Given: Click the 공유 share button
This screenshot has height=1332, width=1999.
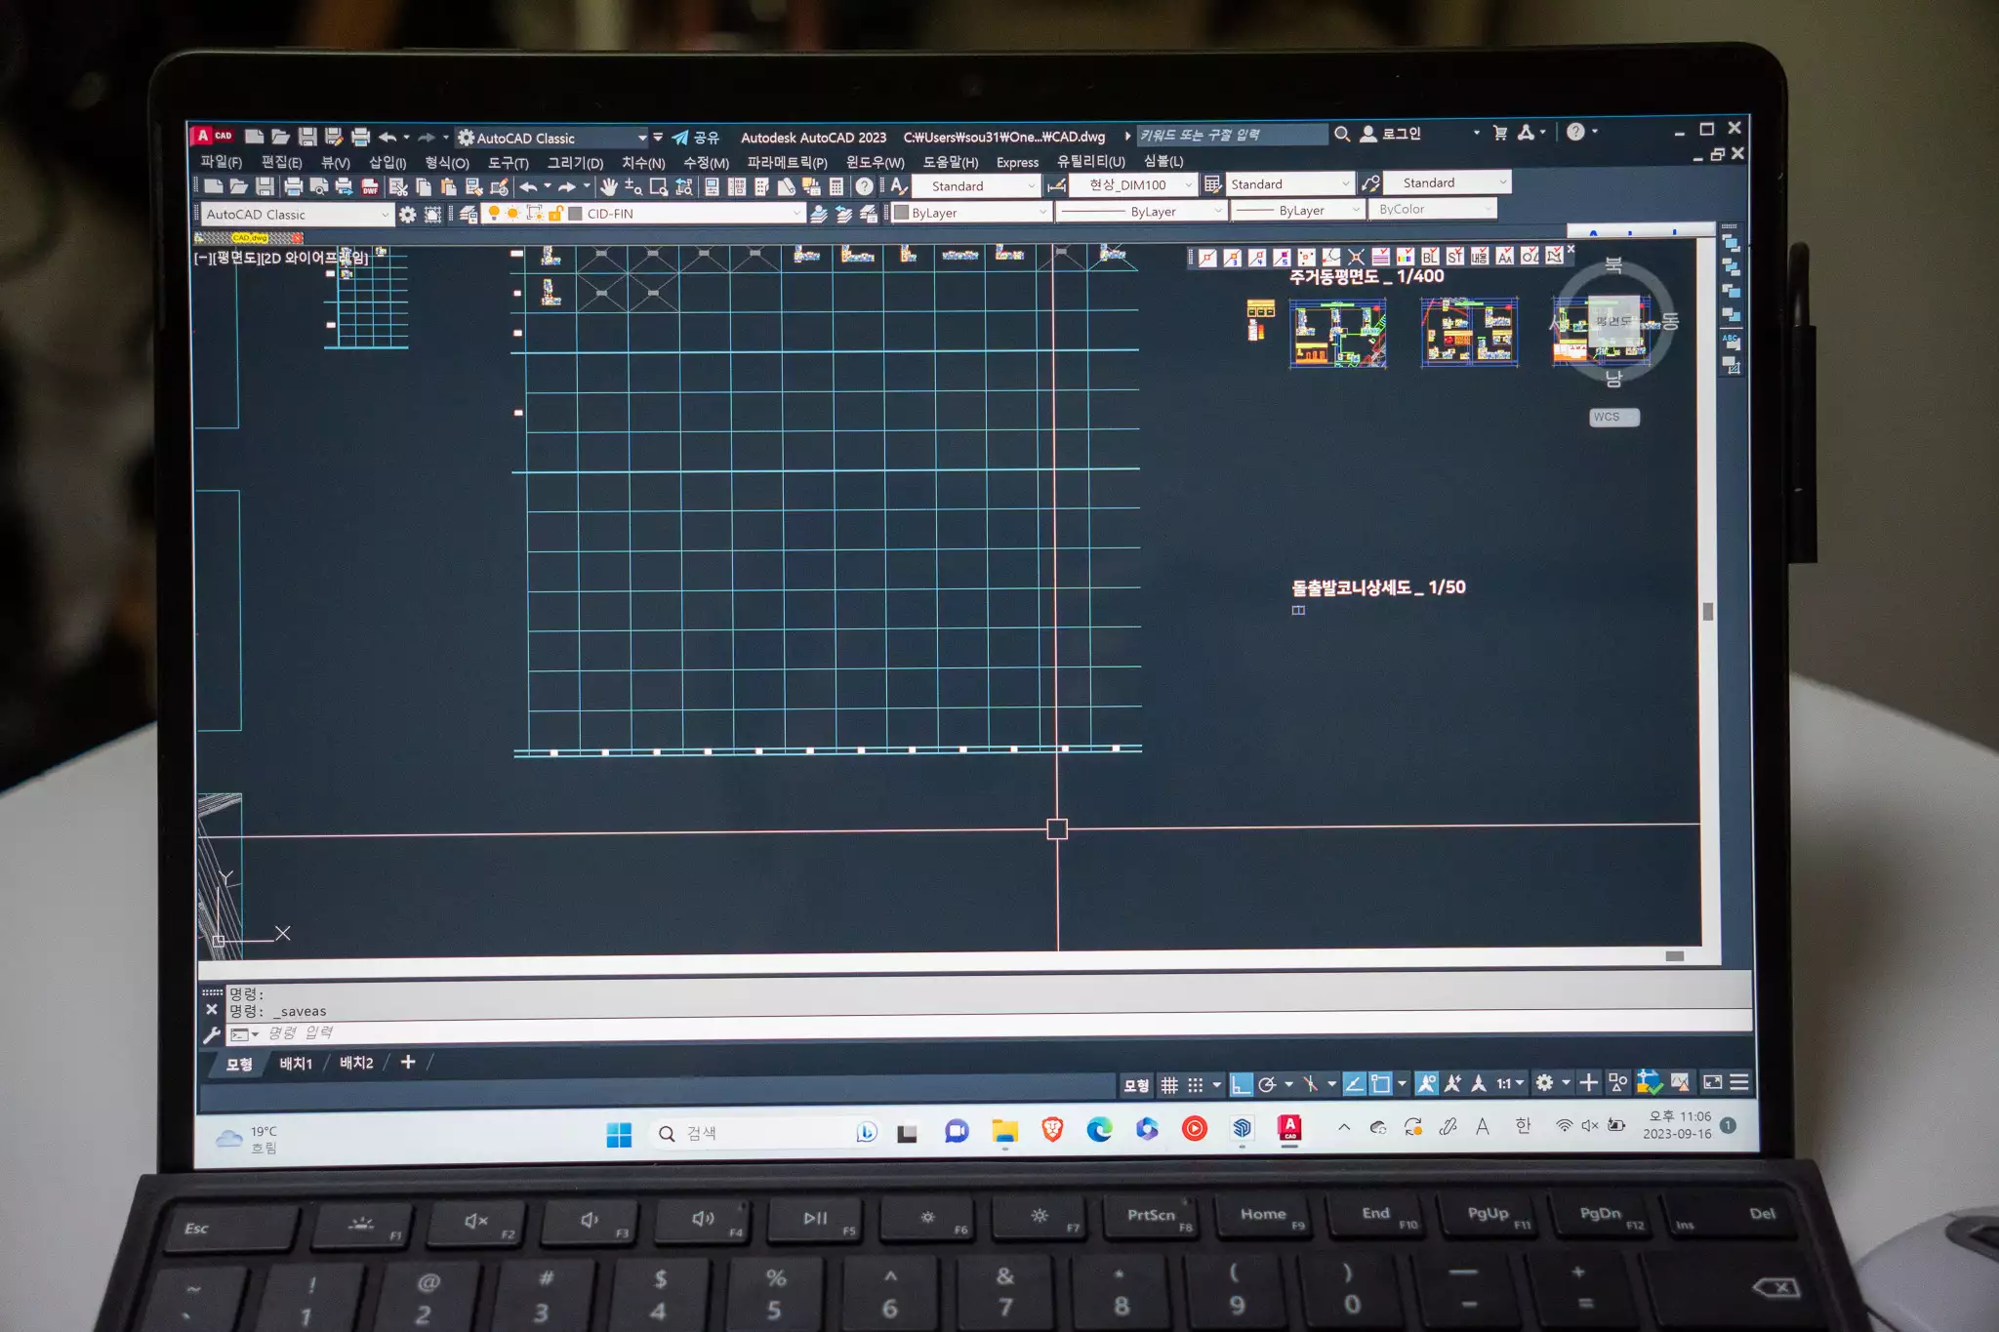Looking at the screenshot, I should (696, 138).
